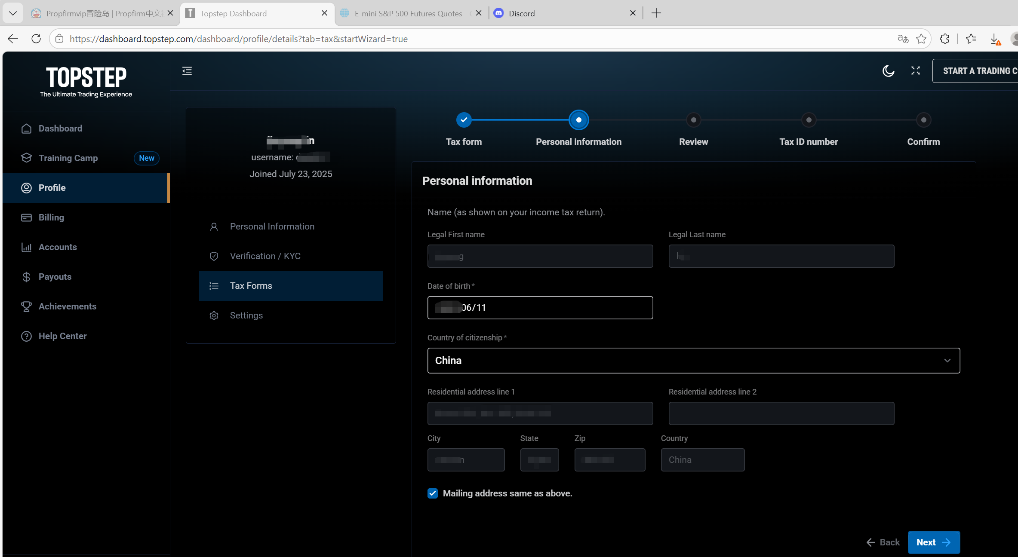1018x557 pixels.
Task: Click the Date of birth field
Action: tap(540, 308)
